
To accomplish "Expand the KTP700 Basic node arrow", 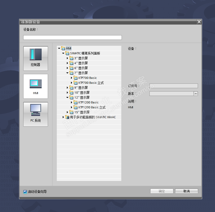I will click(x=71, y=78).
